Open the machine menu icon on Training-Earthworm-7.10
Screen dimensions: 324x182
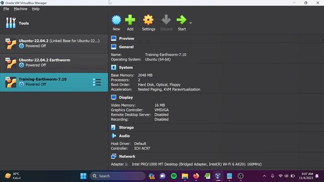coord(97,82)
